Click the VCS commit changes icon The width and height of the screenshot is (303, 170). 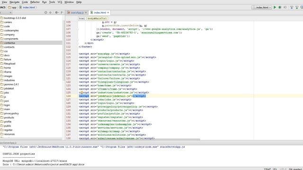(297, 8)
